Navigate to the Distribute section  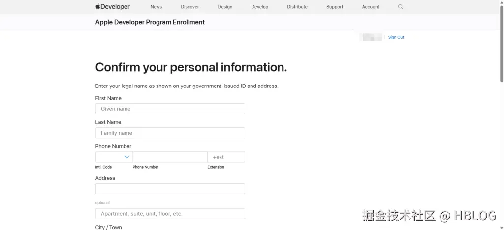(x=297, y=7)
